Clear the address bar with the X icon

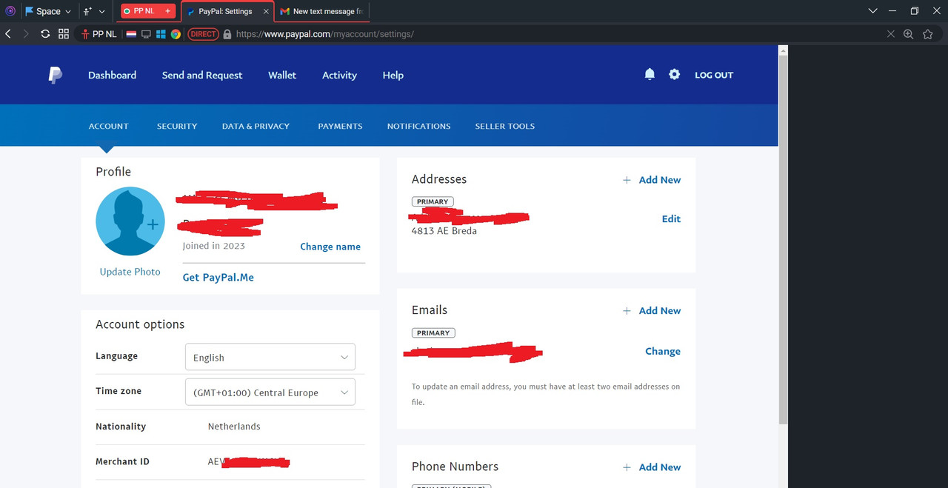pos(891,34)
